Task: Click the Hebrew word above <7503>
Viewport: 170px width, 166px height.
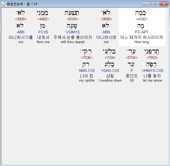Action: click(152, 52)
